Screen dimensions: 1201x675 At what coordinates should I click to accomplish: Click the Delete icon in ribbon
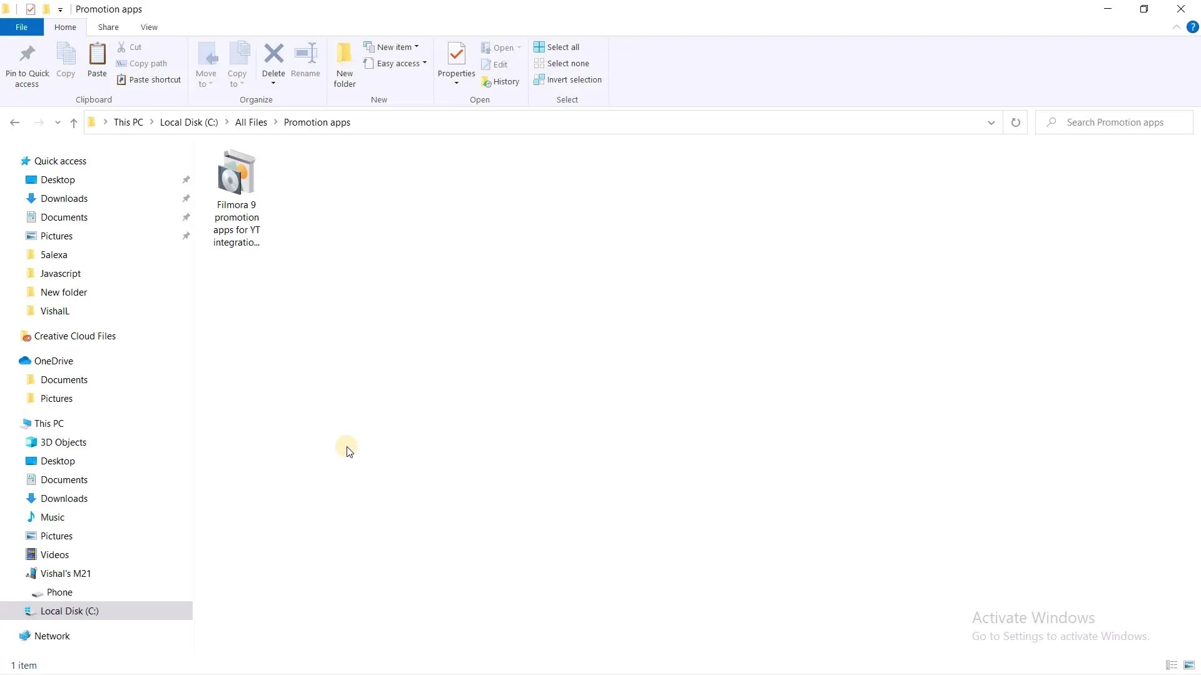click(273, 55)
